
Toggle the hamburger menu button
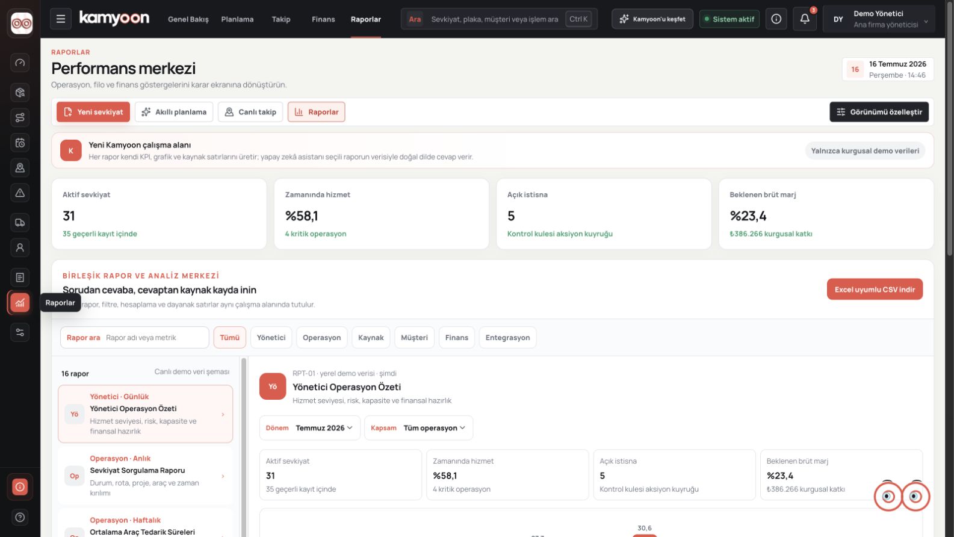click(x=61, y=19)
